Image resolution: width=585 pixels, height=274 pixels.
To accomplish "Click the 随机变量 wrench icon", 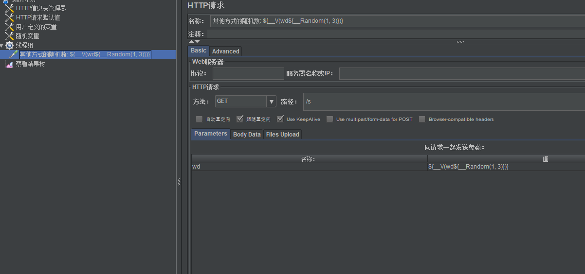I will click(9, 36).
